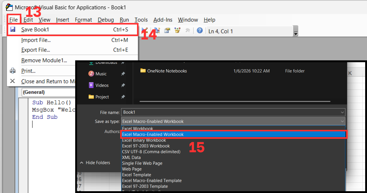Select CSV UTF-8 (Comma delimited) in the type list
Image resolution: width=367 pixels, height=193 pixels.
151,152
